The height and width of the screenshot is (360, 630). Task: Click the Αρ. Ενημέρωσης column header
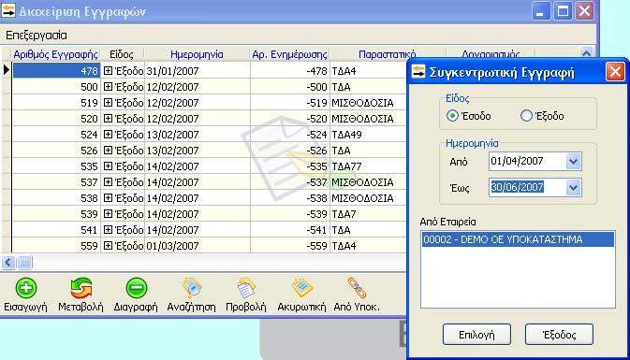tap(289, 54)
